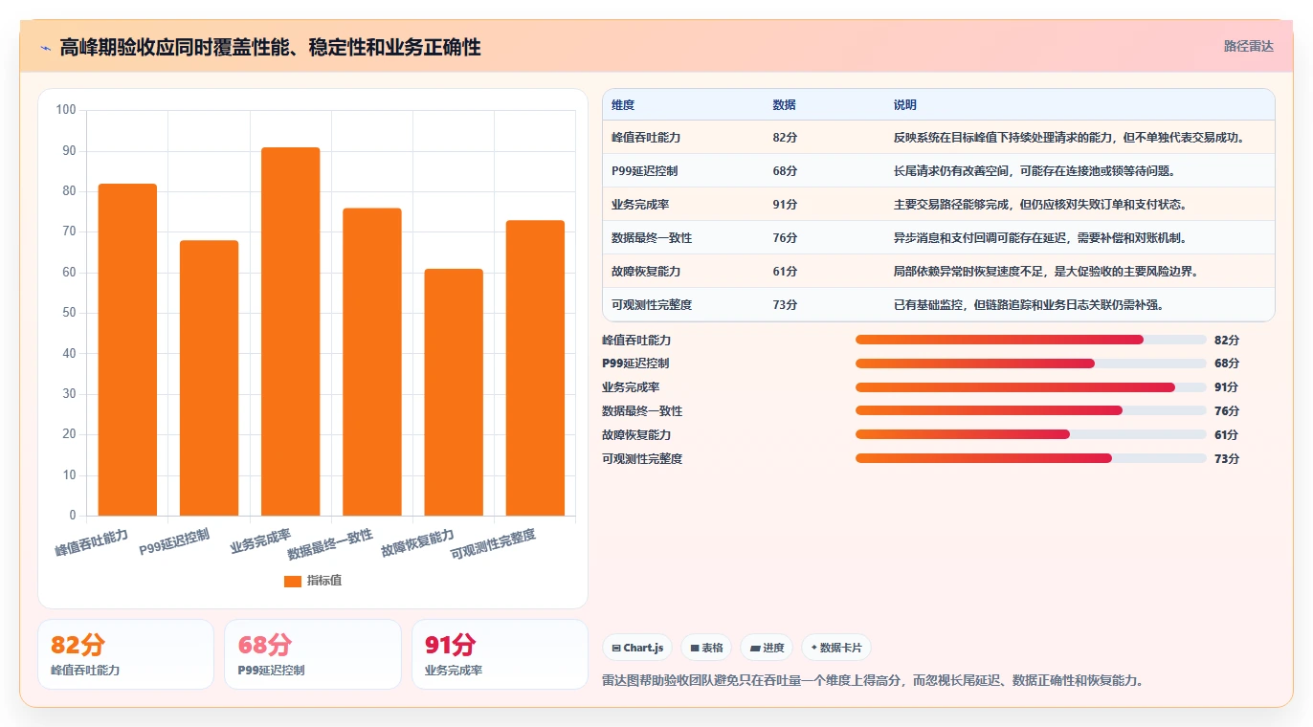Click the 数据最终一致性 bar in the chart
The height and width of the screenshot is (727, 1313).
point(372,363)
